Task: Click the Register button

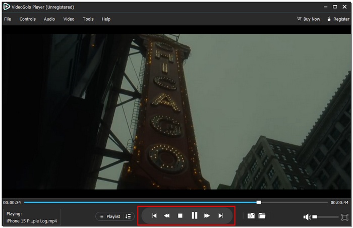Action: [338, 19]
